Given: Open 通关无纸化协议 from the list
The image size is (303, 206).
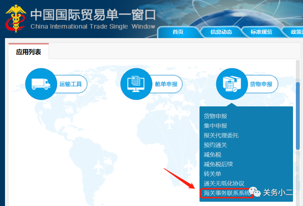Looking at the screenshot, I should pos(224,184).
